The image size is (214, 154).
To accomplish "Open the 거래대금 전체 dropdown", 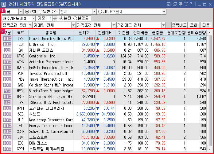I will (163, 25).
